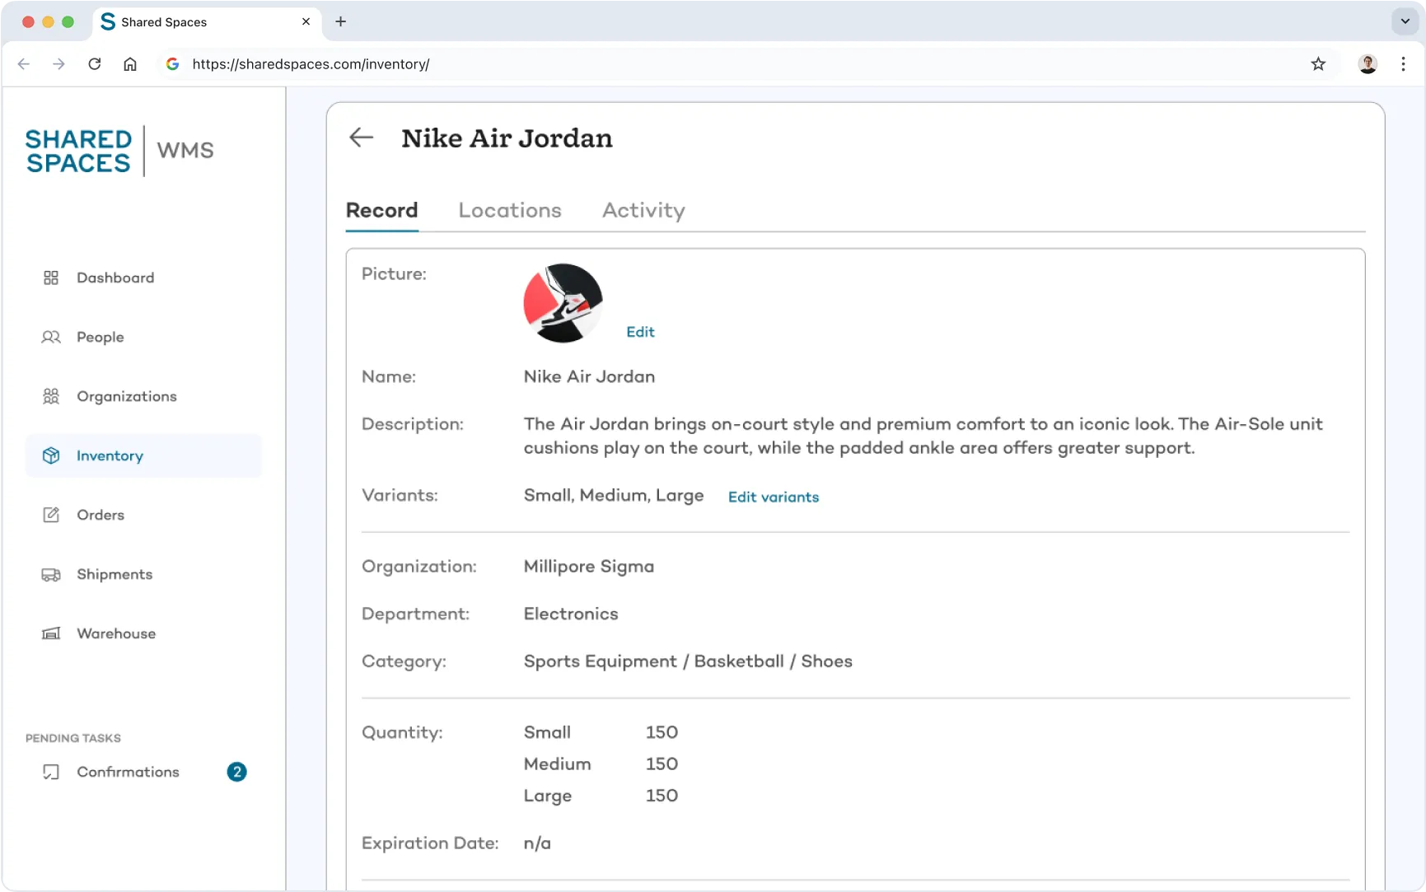The width and height of the screenshot is (1426, 892).
Task: Expand the tab search dropdown arrow
Action: 1405,21
